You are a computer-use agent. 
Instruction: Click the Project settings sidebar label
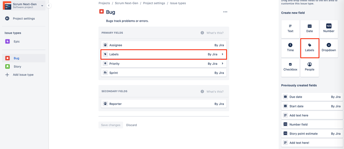click(24, 18)
